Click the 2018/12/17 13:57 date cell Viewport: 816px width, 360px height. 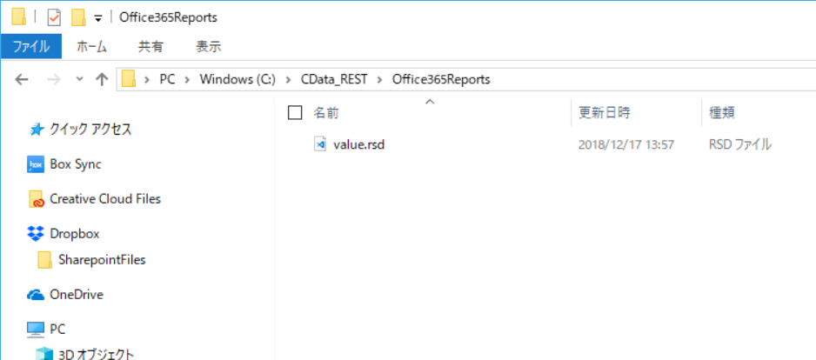click(x=626, y=144)
